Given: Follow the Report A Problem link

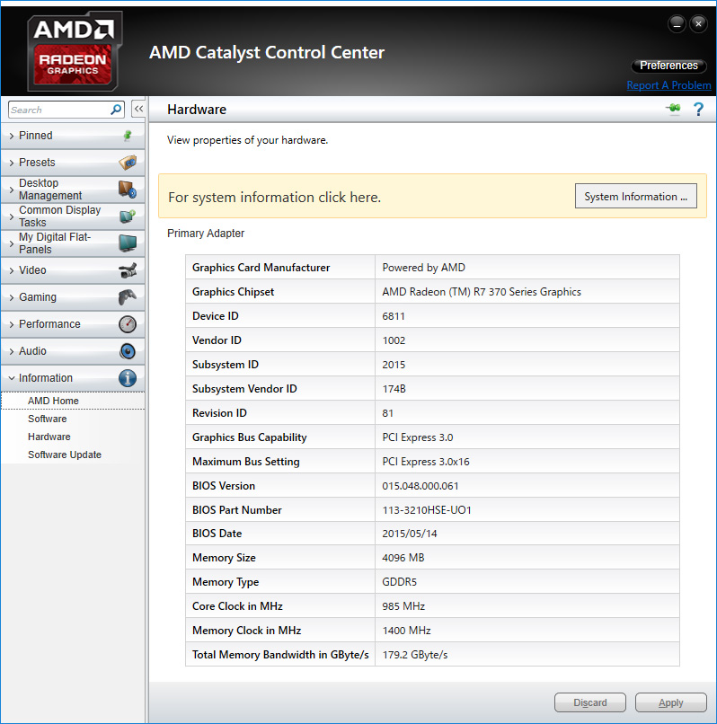Looking at the screenshot, I should coord(668,85).
